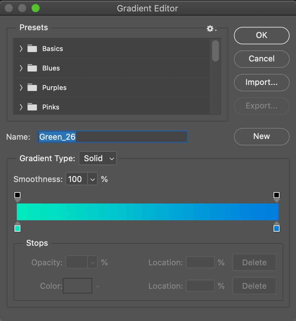Expand the Basics preset group
Viewport: 296px width, 321px height.
click(21, 49)
